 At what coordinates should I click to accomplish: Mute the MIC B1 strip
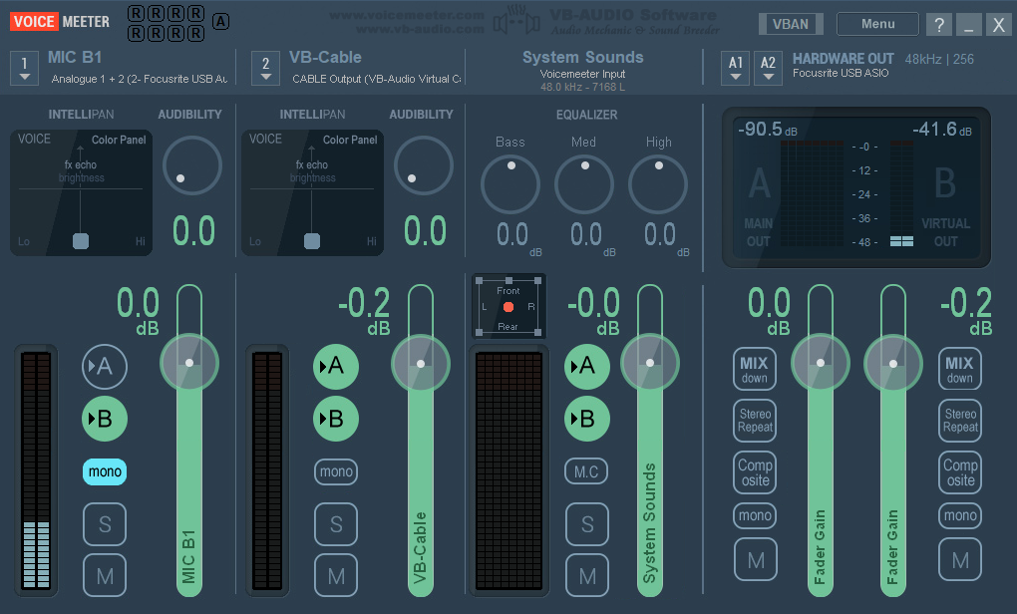pos(105,575)
